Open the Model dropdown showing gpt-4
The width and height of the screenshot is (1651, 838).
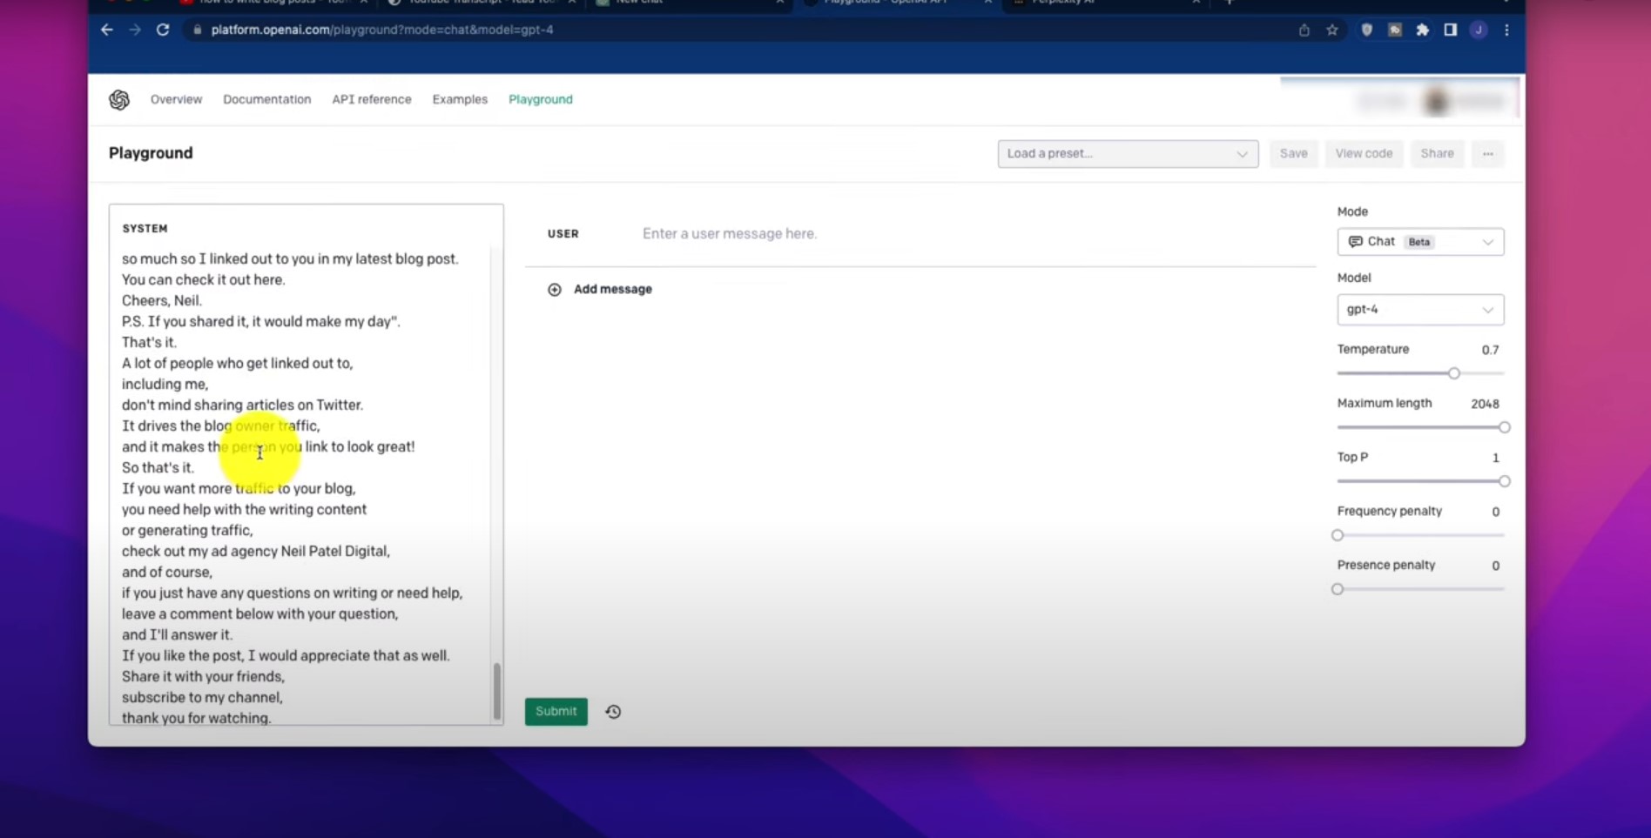(1420, 310)
